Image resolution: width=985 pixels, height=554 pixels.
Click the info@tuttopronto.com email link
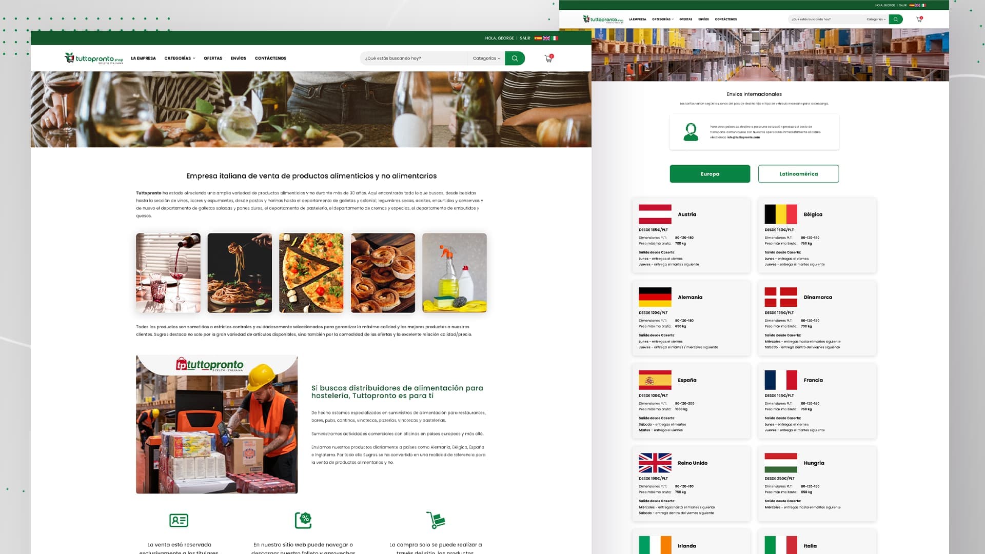coord(743,137)
